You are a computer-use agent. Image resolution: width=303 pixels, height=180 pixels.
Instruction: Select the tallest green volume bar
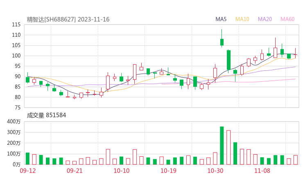222,146
